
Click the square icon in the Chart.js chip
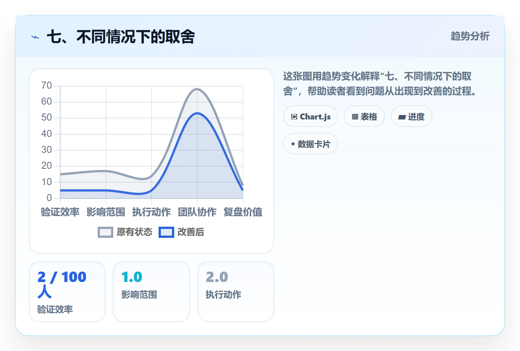(294, 117)
